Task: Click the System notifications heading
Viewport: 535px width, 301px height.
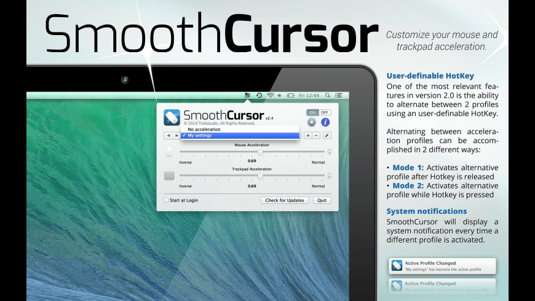Action: click(427, 211)
